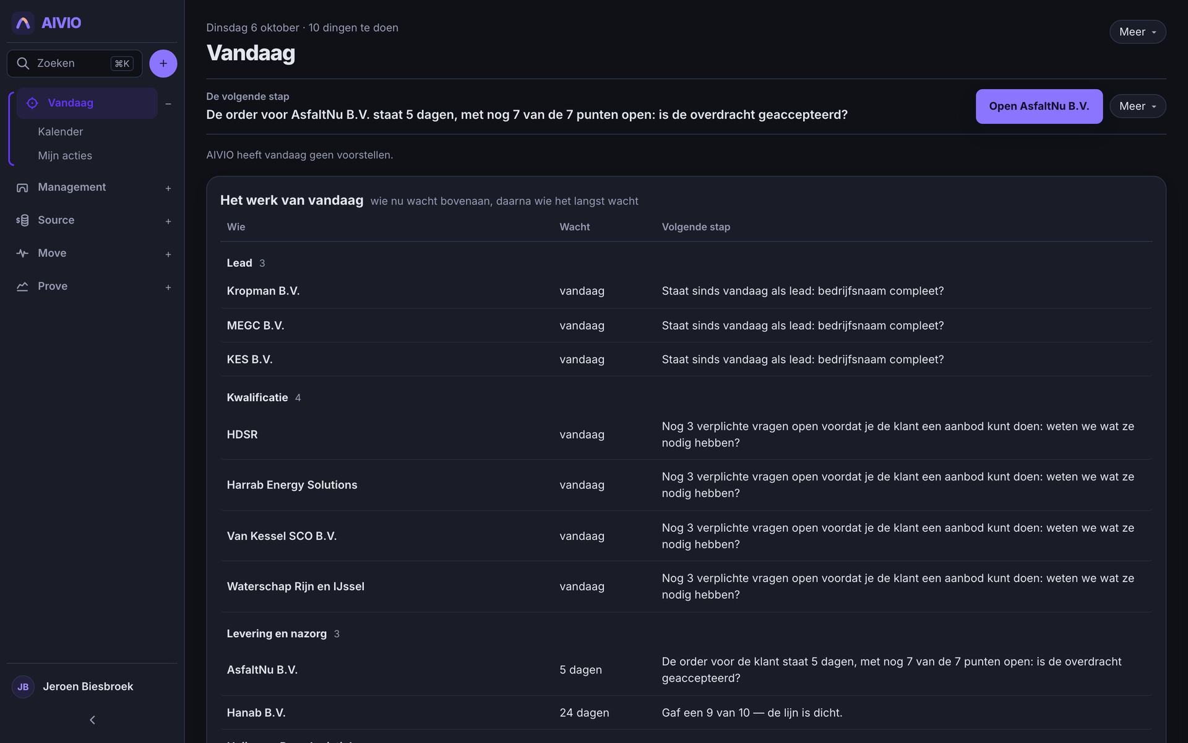Viewport: 1188px width, 743px height.
Task: Click the Wacht column header
Action: tap(575, 227)
